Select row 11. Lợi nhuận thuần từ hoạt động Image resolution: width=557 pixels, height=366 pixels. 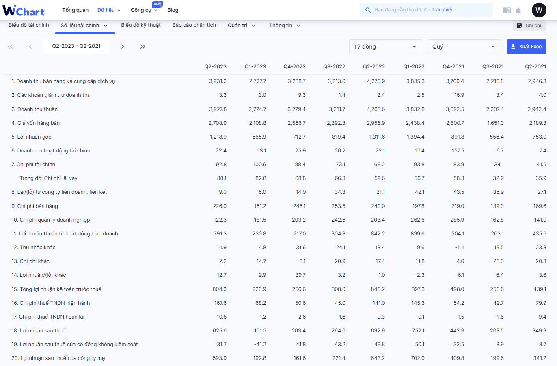coord(65,234)
